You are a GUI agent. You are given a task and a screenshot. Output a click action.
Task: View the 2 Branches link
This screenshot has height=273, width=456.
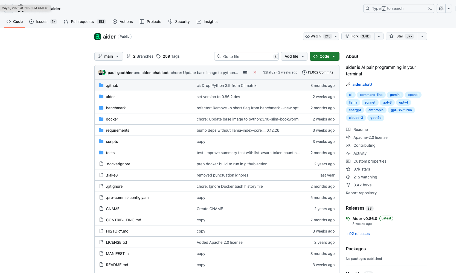point(140,56)
